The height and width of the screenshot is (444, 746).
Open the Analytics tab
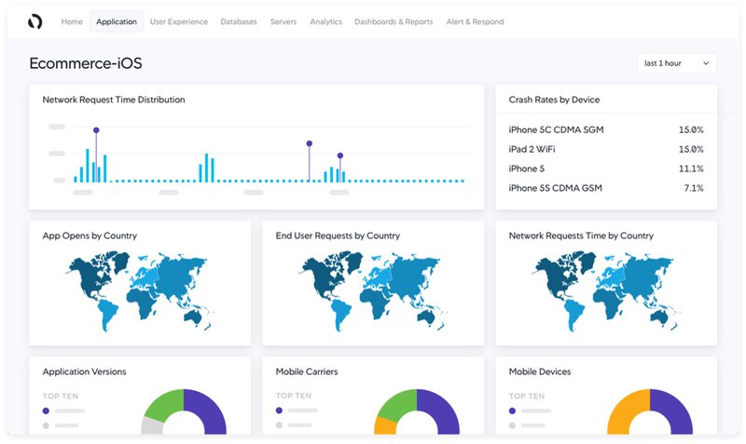(x=325, y=21)
